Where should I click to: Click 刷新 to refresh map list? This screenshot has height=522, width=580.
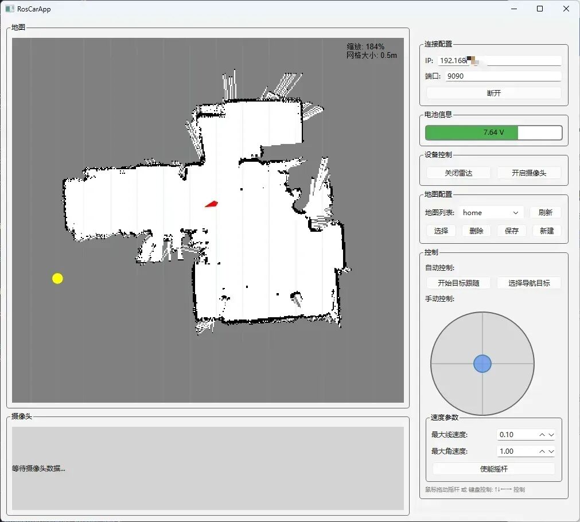pos(545,212)
